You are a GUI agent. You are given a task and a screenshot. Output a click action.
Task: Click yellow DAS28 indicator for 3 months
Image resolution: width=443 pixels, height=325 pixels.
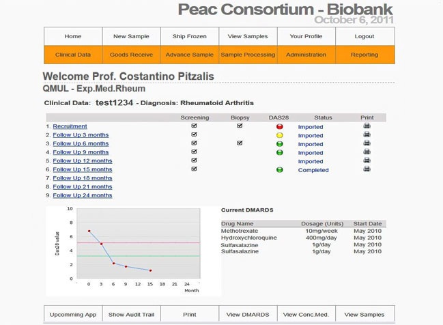pyautogui.click(x=279, y=135)
